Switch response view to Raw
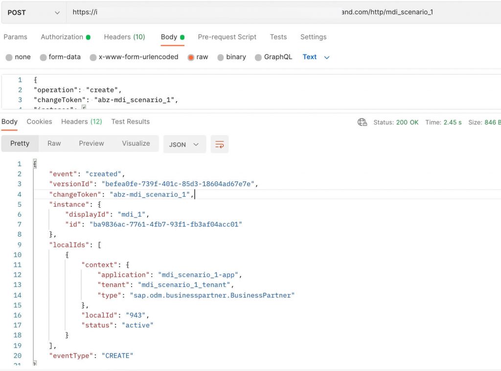Image resolution: width=501 pixels, height=371 pixels. point(54,143)
